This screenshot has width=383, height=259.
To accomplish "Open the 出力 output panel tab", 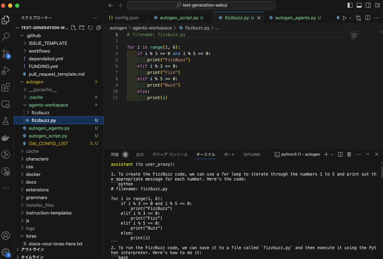I will 140,155.
